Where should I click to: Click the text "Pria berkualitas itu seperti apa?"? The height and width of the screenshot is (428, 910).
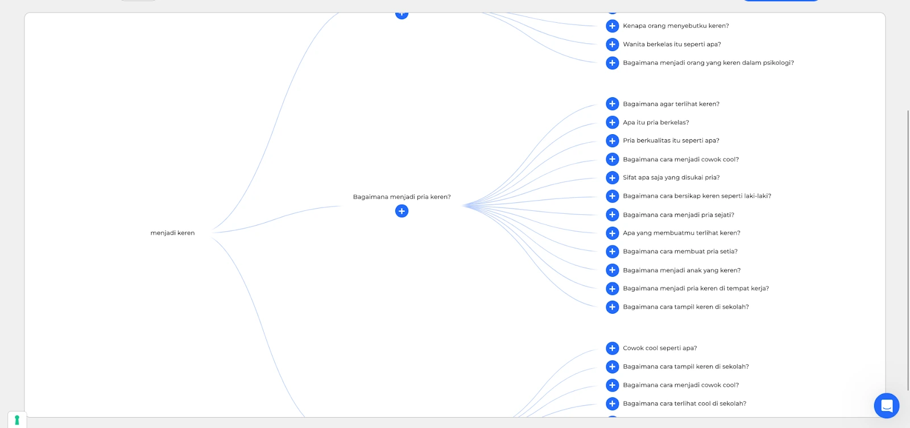coord(671,140)
